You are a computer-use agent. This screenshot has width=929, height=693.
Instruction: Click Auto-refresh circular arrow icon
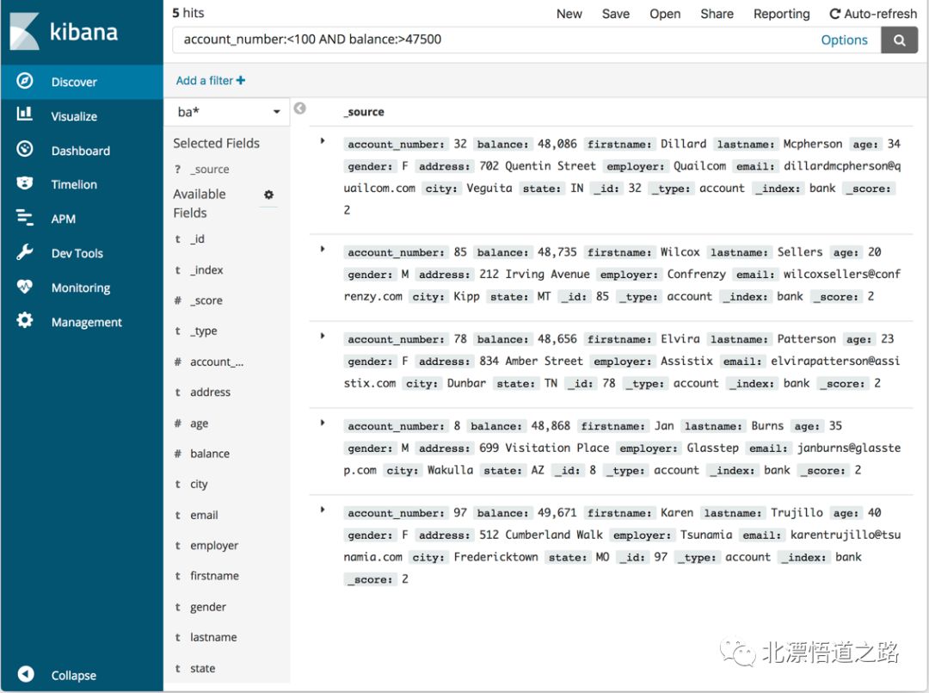pos(834,14)
